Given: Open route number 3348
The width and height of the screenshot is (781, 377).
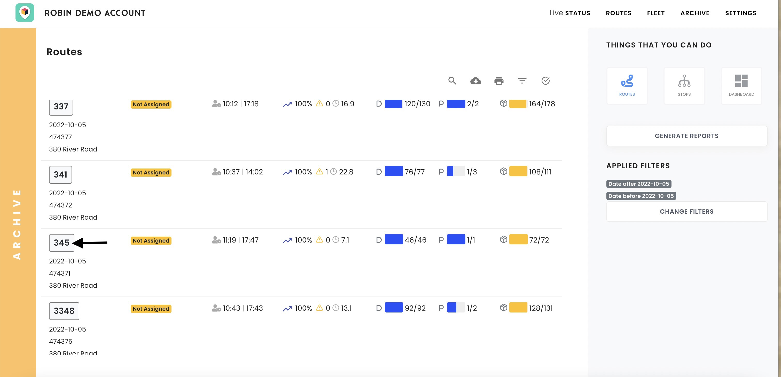Looking at the screenshot, I should tap(64, 311).
